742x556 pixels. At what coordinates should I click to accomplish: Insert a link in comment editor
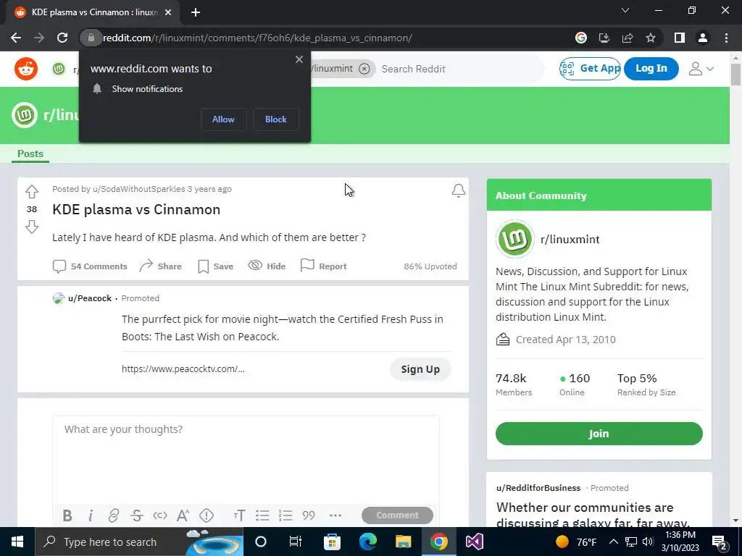click(113, 515)
